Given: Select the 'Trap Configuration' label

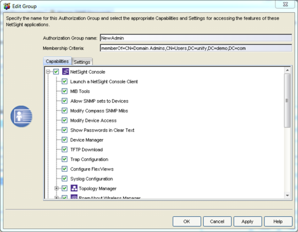Looking at the screenshot, I should (89, 159).
